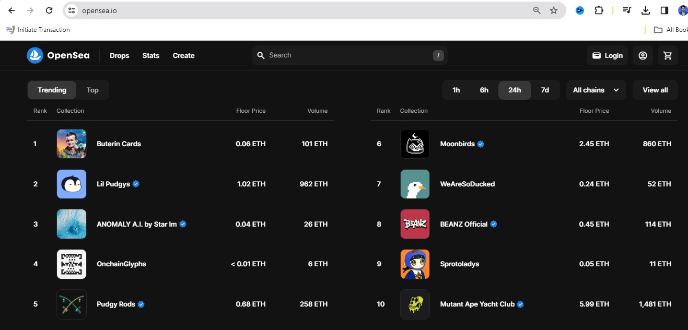Open WeAreSoDucked duck thumbnail
Screen dimensions: 688x330
pos(415,184)
